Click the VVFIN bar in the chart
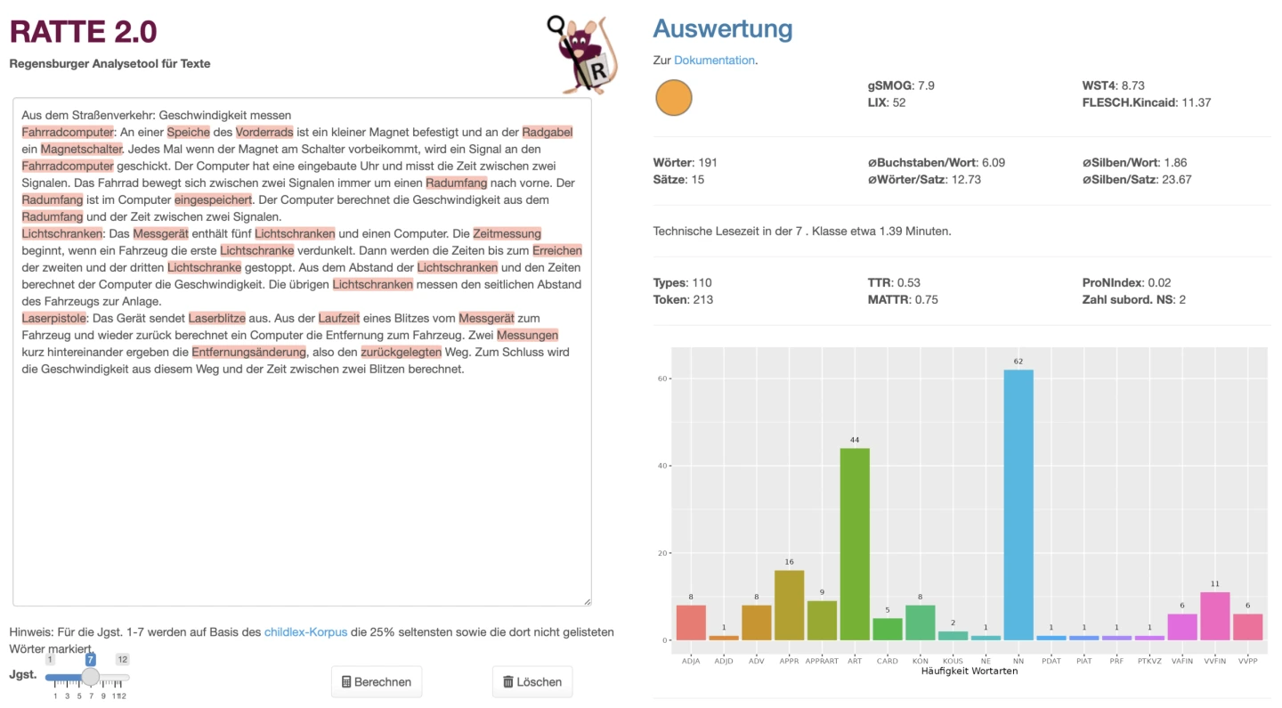This screenshot has height=708, width=1282. [1215, 615]
